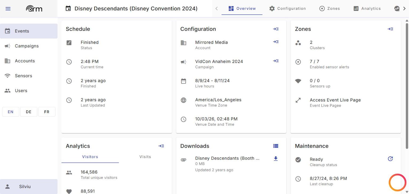
Task: Go to the VidCon Anaheim 2024 campaign
Action: (x=276, y=61)
